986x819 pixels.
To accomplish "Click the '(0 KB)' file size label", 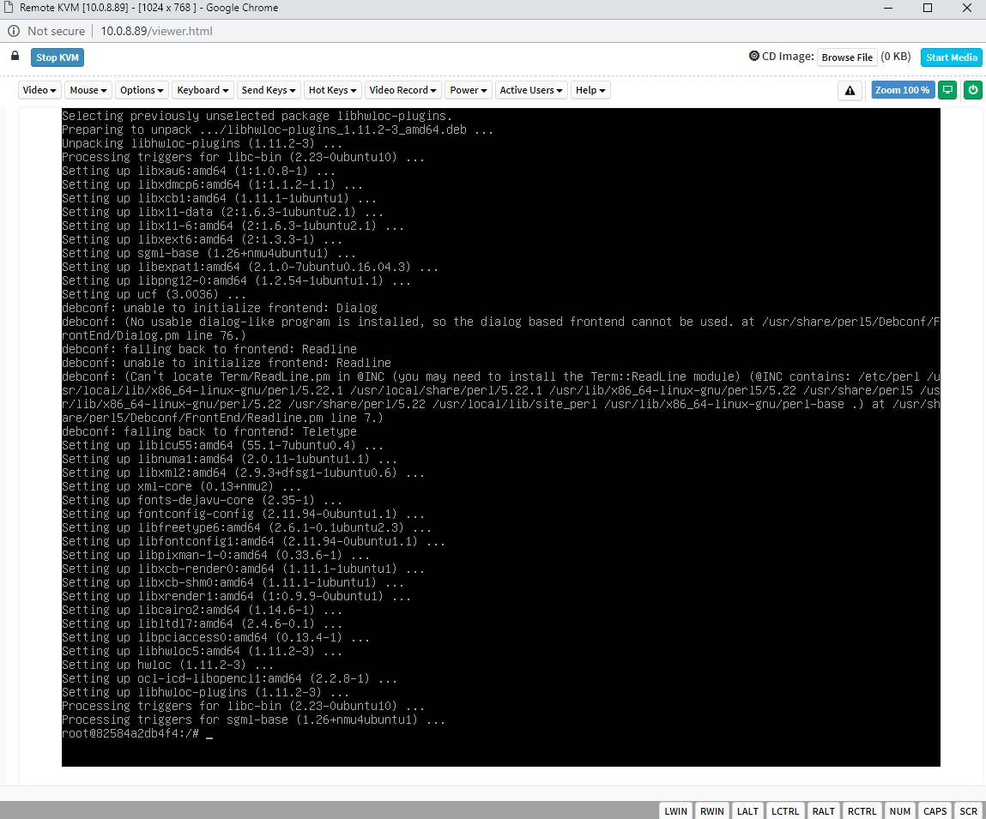I will tap(895, 56).
